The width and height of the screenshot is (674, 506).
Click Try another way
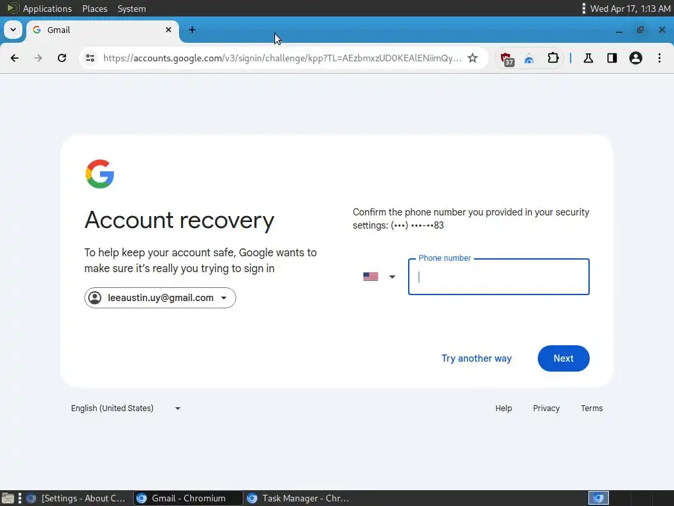click(477, 358)
